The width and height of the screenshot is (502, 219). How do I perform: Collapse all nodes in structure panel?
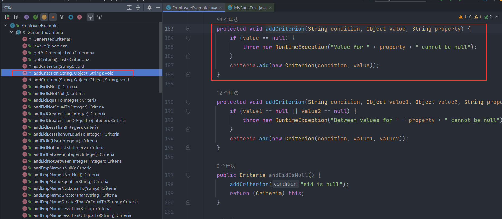click(x=138, y=8)
